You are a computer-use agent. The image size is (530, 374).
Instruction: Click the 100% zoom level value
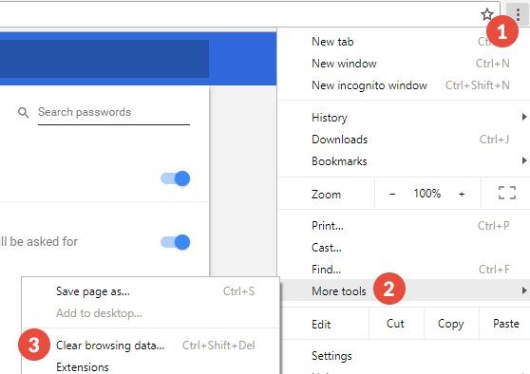pos(426,194)
